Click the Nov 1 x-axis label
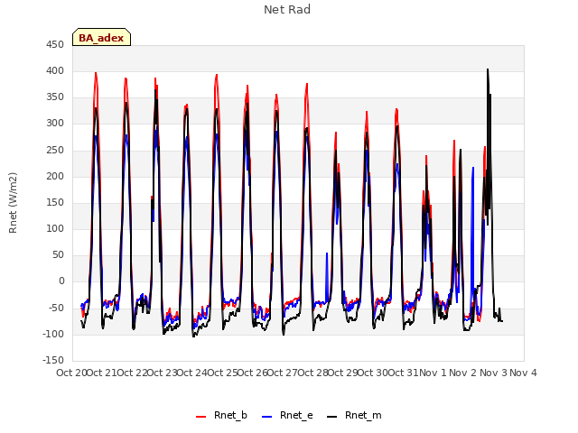This screenshot has height=433, width=578. [433, 373]
